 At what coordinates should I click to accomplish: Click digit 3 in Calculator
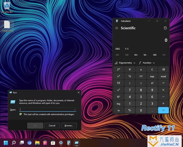(x=152, y=103)
